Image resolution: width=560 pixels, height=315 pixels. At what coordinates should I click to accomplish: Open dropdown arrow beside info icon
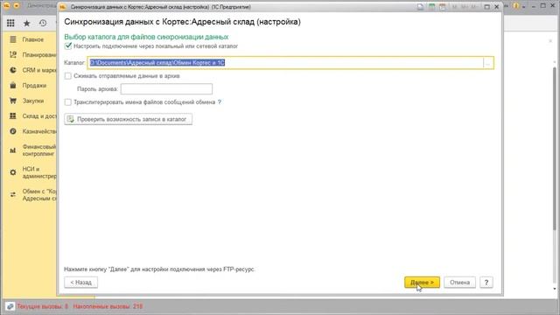click(523, 6)
